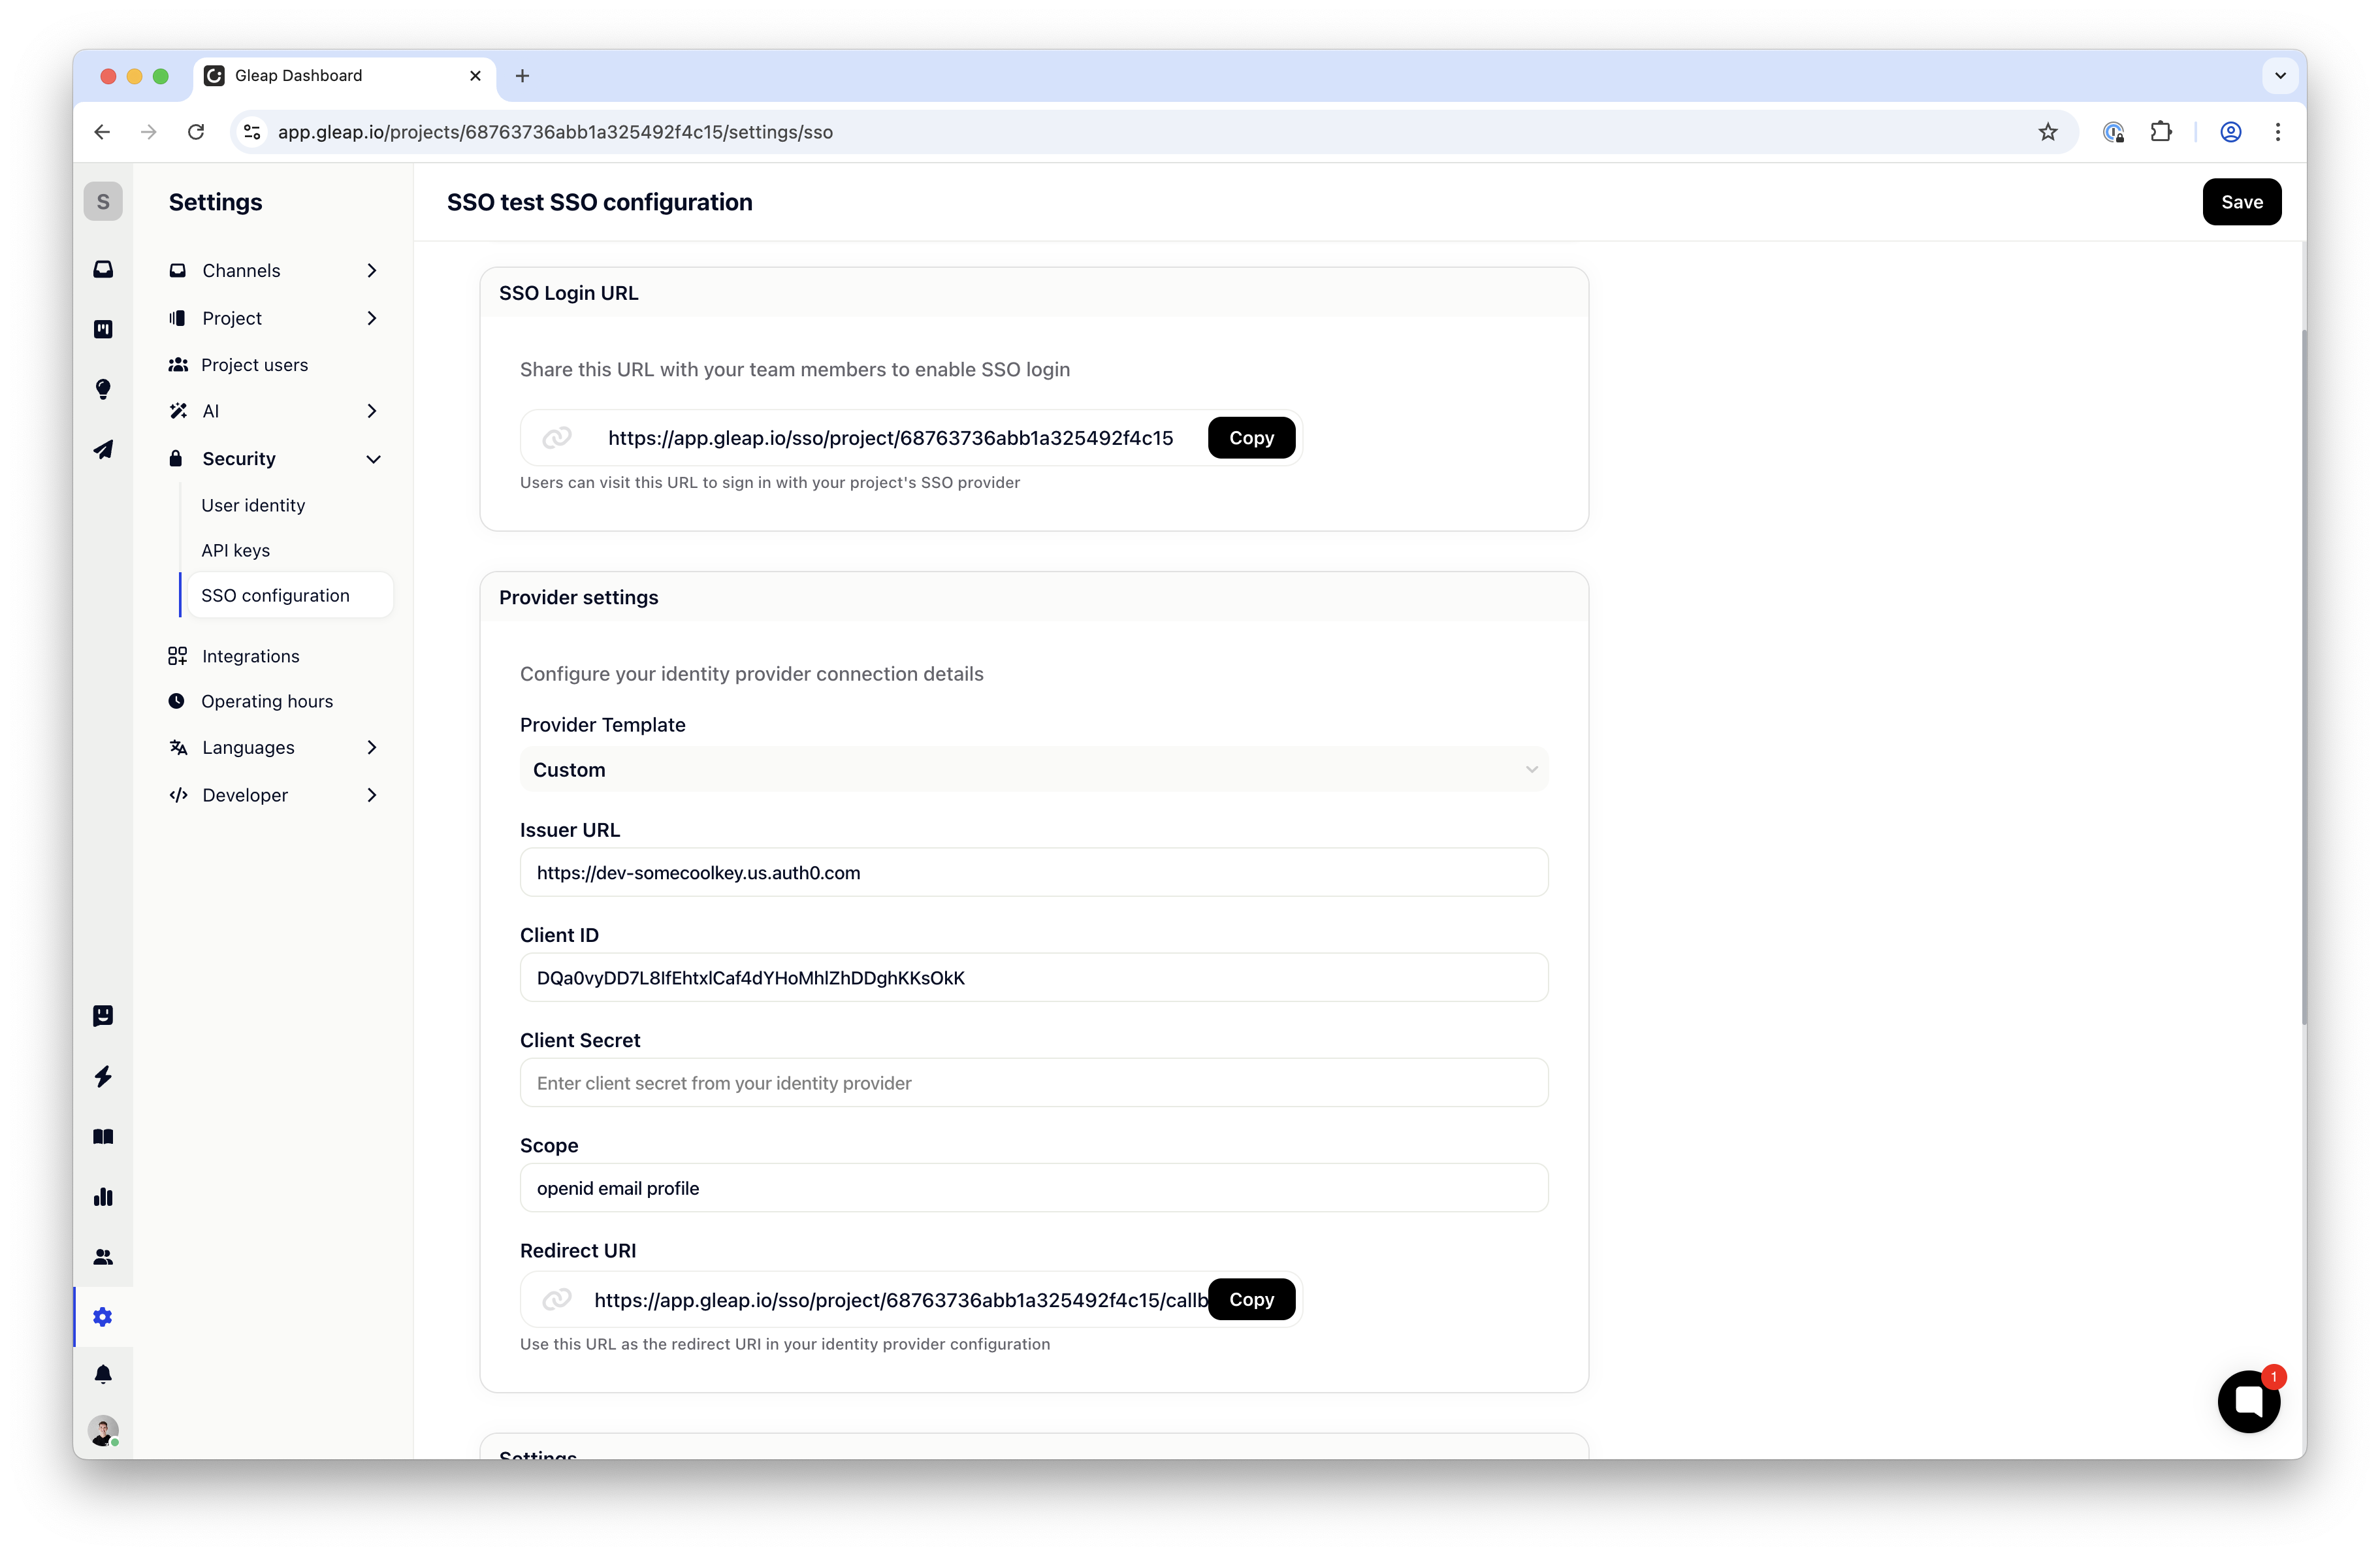Reload the page
The height and width of the screenshot is (1556, 2380).
click(x=196, y=132)
